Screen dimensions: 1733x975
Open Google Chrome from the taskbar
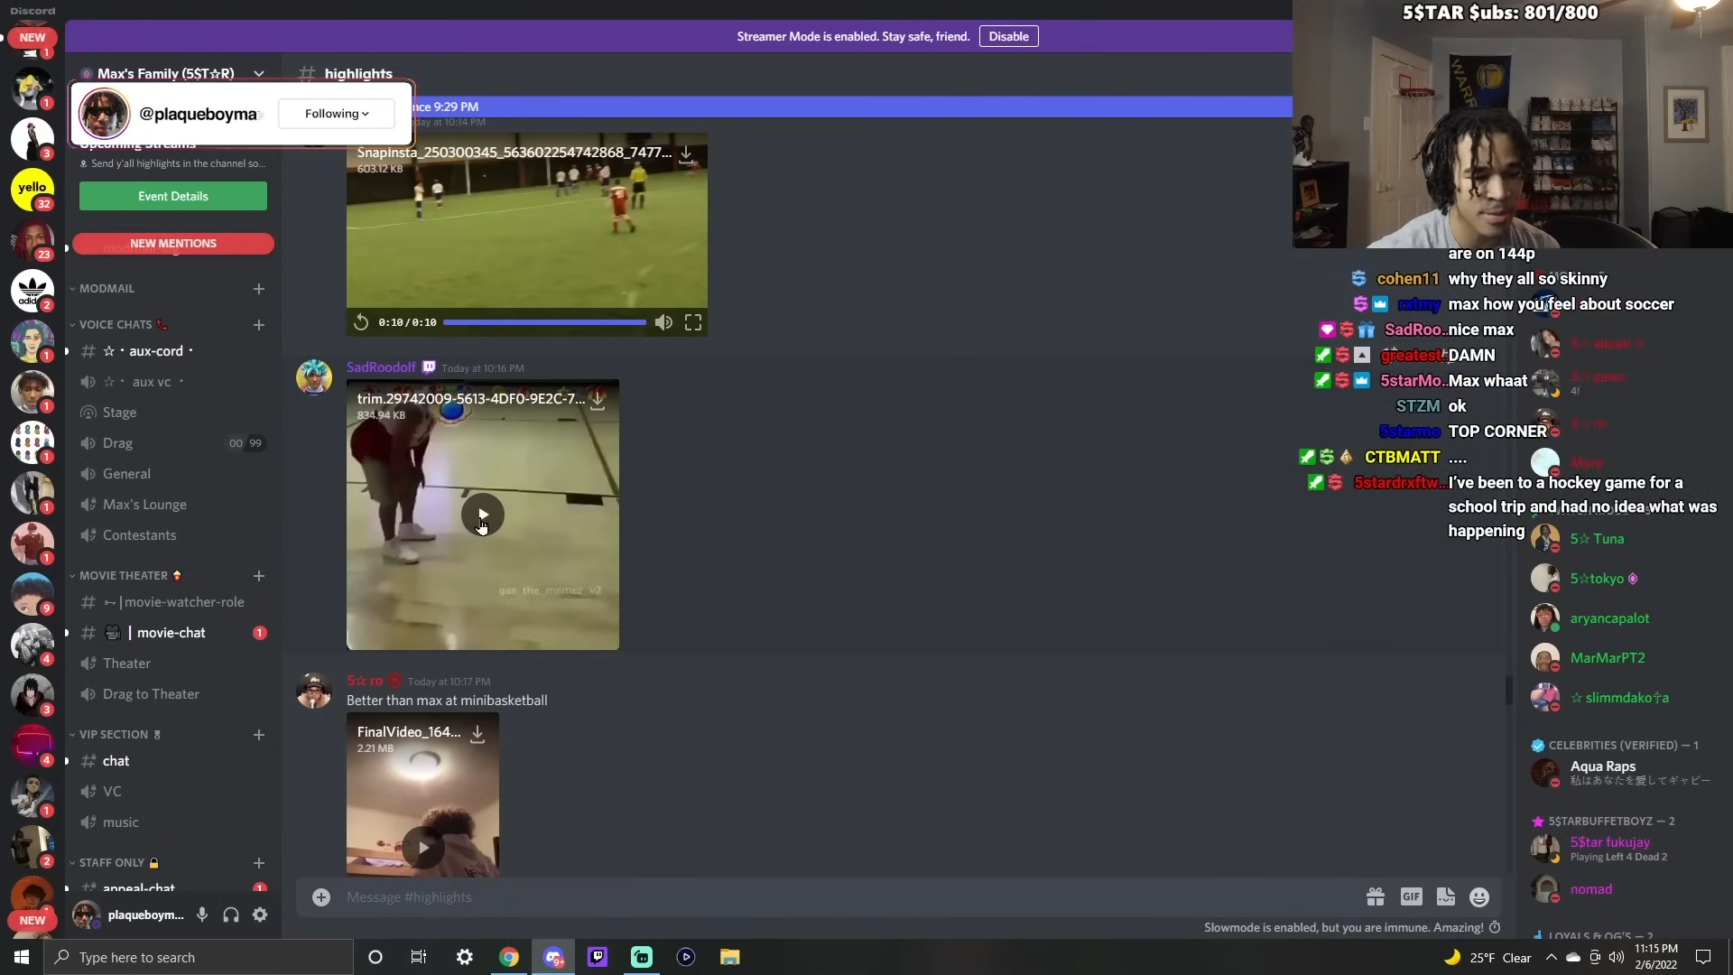pos(509,957)
